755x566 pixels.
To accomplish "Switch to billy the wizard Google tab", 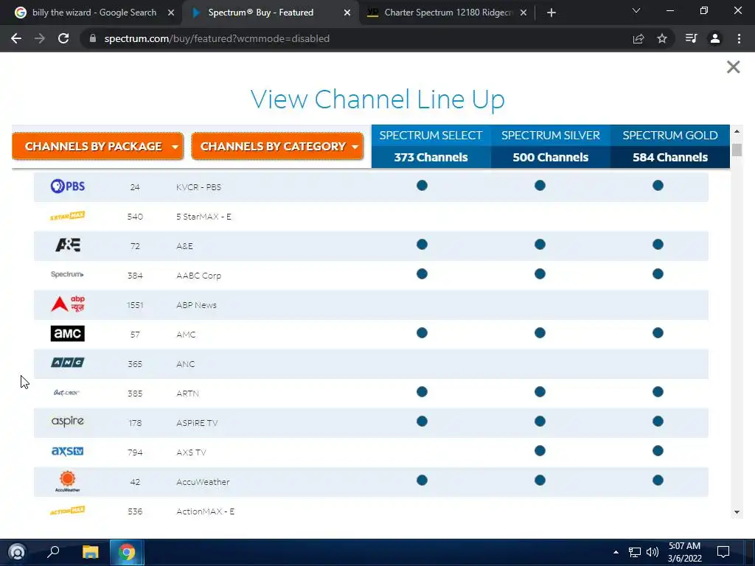I will pos(94,13).
